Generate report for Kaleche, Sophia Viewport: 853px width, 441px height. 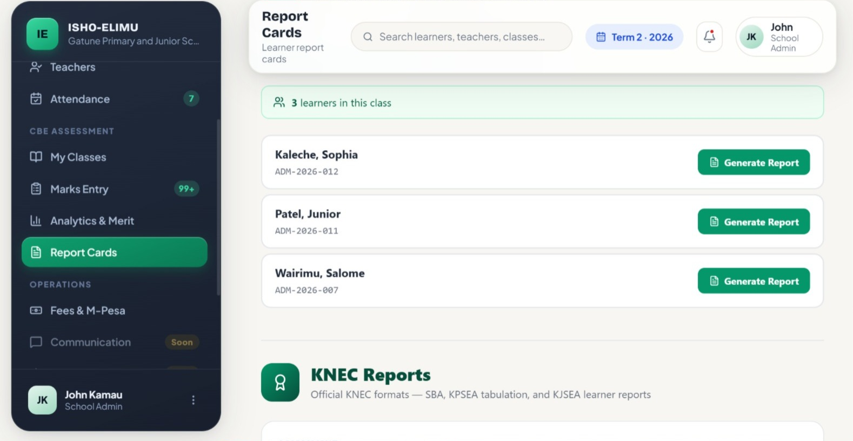tap(754, 162)
